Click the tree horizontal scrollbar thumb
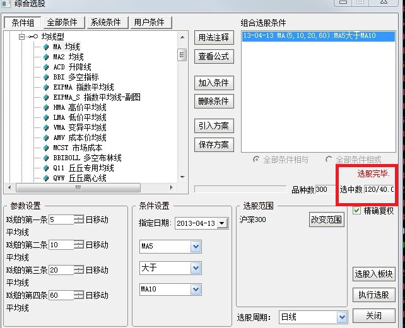Viewport: 405px width, 328px height. click(x=78, y=188)
